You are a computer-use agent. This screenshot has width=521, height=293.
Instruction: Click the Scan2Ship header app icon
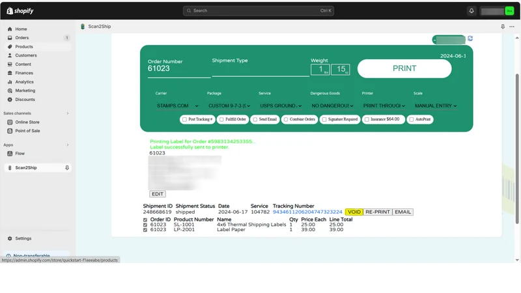[x=83, y=27]
